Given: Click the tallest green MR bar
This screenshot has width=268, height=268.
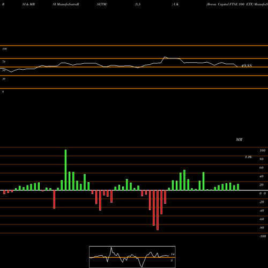Looking at the screenshot, I should (65, 170).
